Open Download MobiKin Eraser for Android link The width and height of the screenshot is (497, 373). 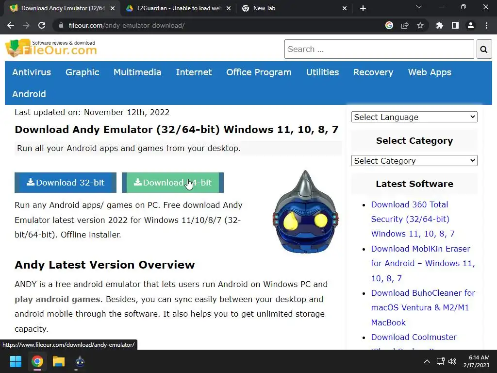(x=423, y=264)
